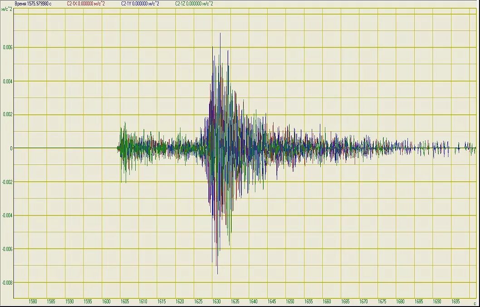The image size is (480, 307).
Task: Click the 1630 time-axis label
Action: (x=216, y=302)
